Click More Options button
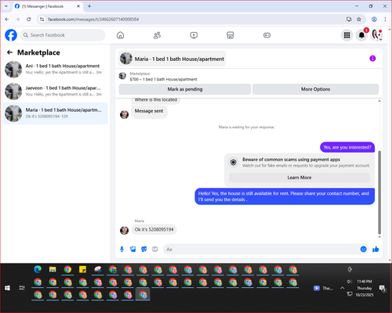Viewport: 392px width, 313px height. click(x=315, y=89)
